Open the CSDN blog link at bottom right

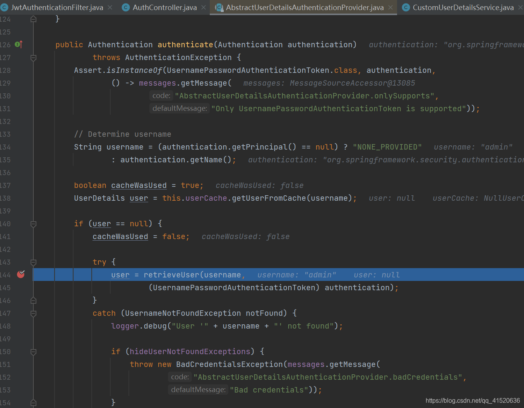tap(472, 401)
